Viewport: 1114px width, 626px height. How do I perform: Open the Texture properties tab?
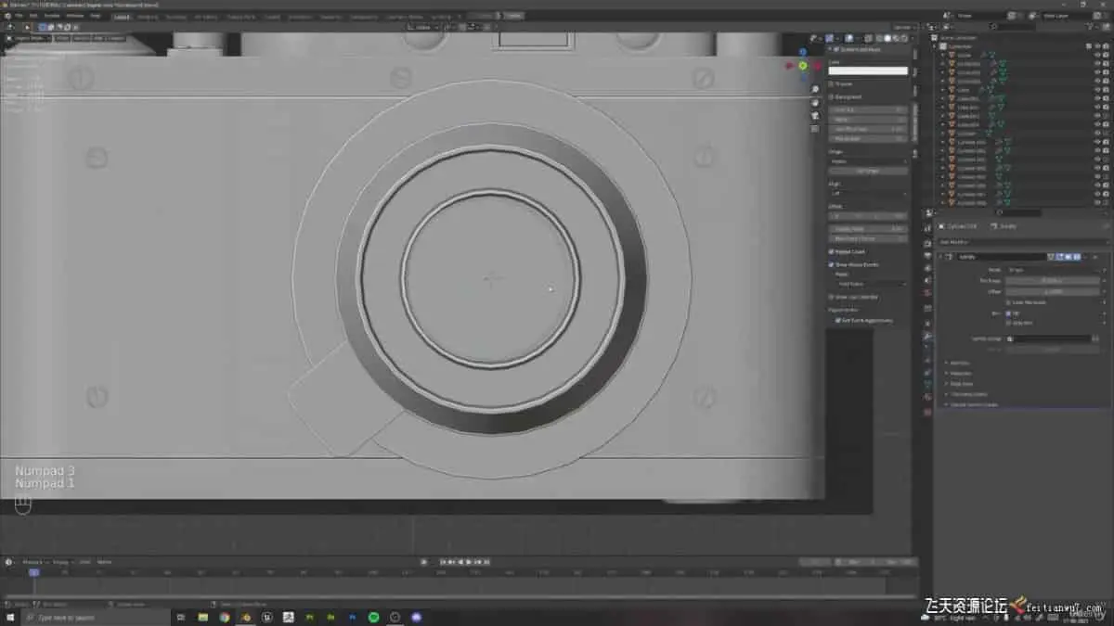927,411
